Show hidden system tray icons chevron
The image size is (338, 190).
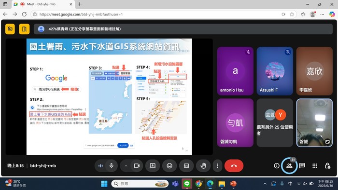265,184
